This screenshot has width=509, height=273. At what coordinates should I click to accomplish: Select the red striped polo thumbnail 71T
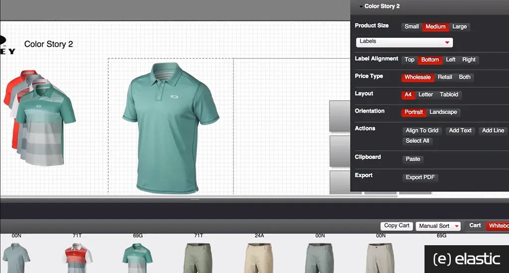point(77,258)
